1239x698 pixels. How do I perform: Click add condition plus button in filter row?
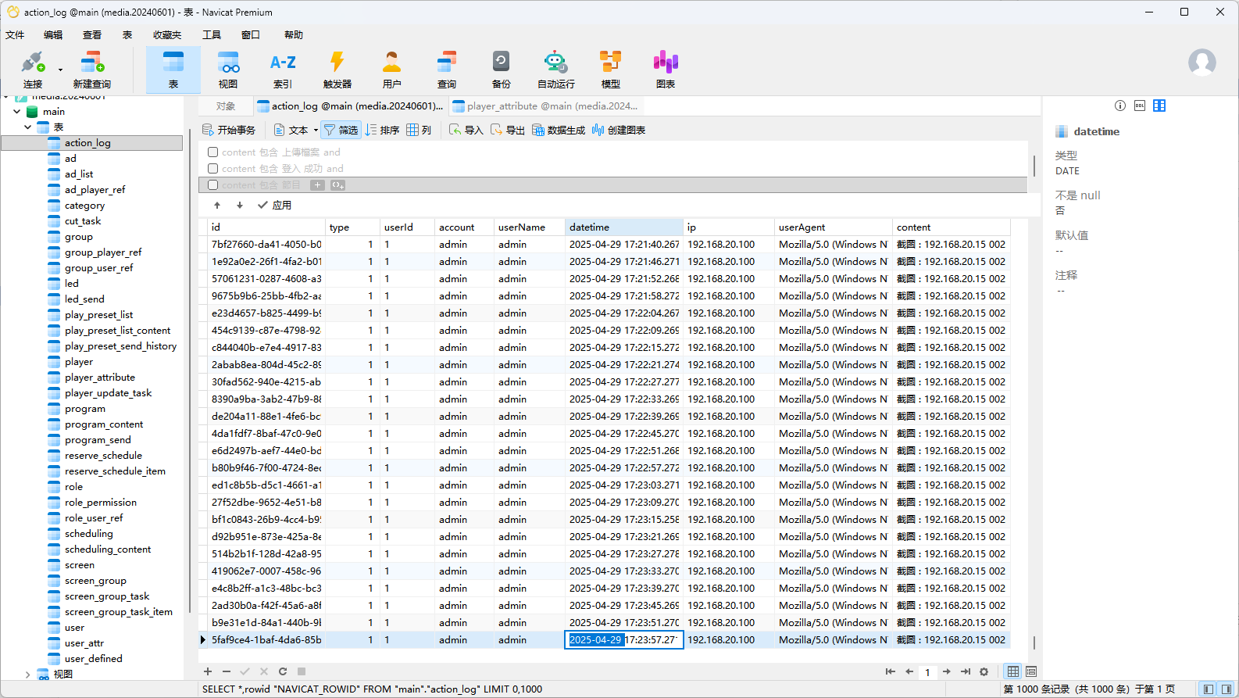pyautogui.click(x=317, y=185)
